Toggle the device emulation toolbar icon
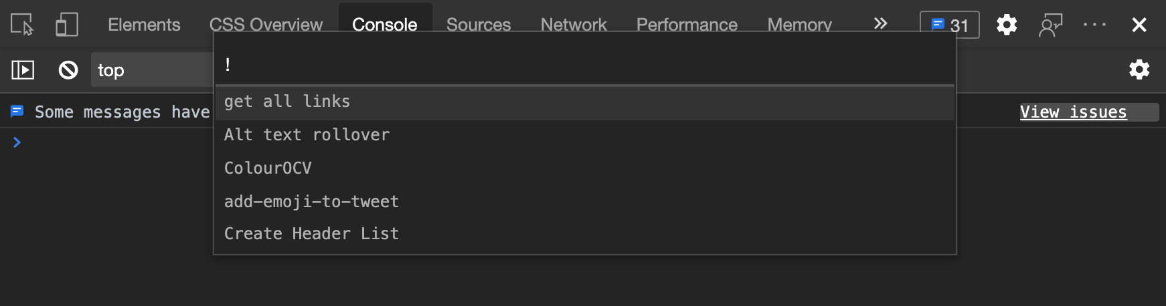 [x=67, y=25]
